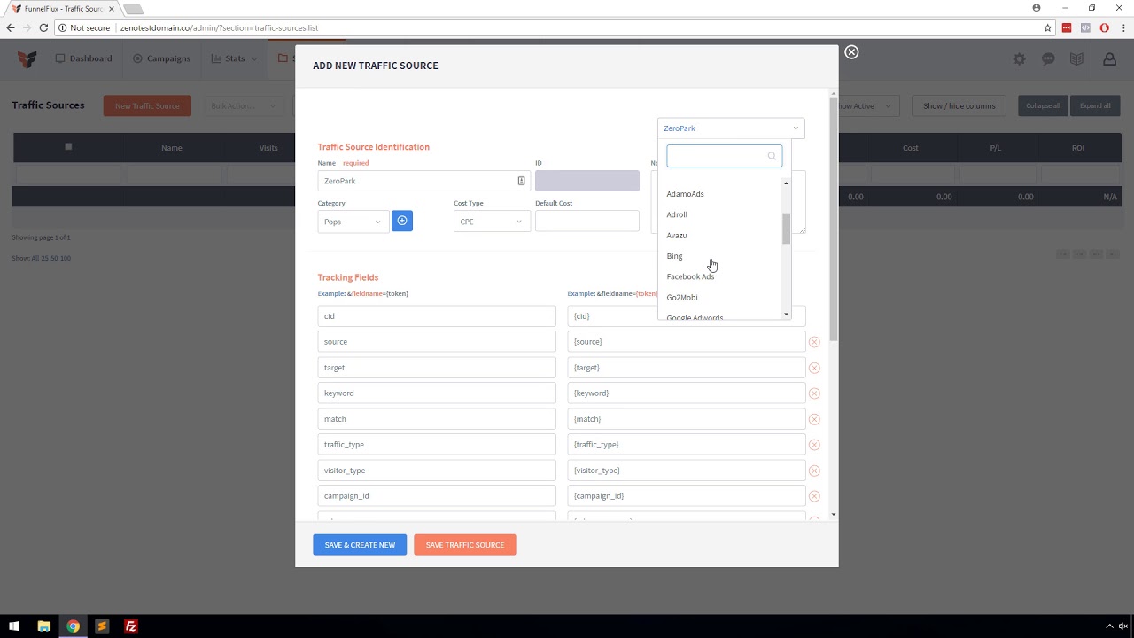Viewport: 1134px width, 638px height.
Task: Select Adroll from the template list
Action: coord(677,214)
